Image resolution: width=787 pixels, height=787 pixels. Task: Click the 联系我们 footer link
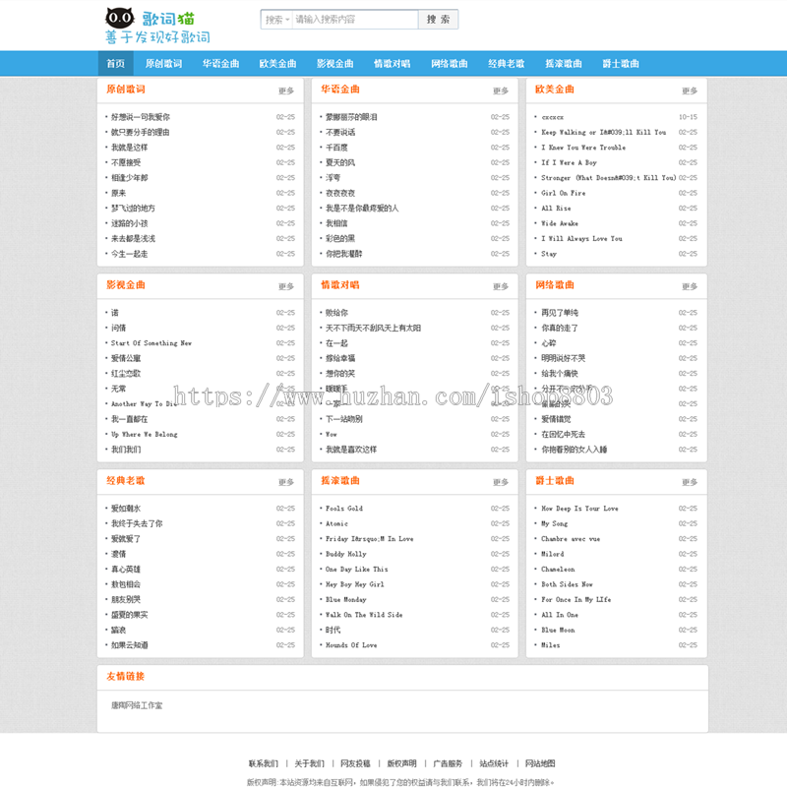click(263, 764)
